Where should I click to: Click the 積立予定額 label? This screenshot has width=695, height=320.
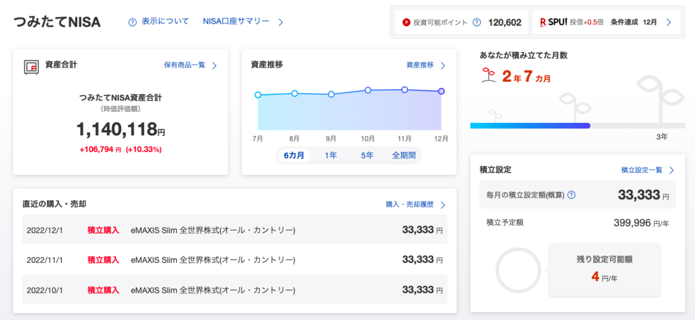click(505, 222)
